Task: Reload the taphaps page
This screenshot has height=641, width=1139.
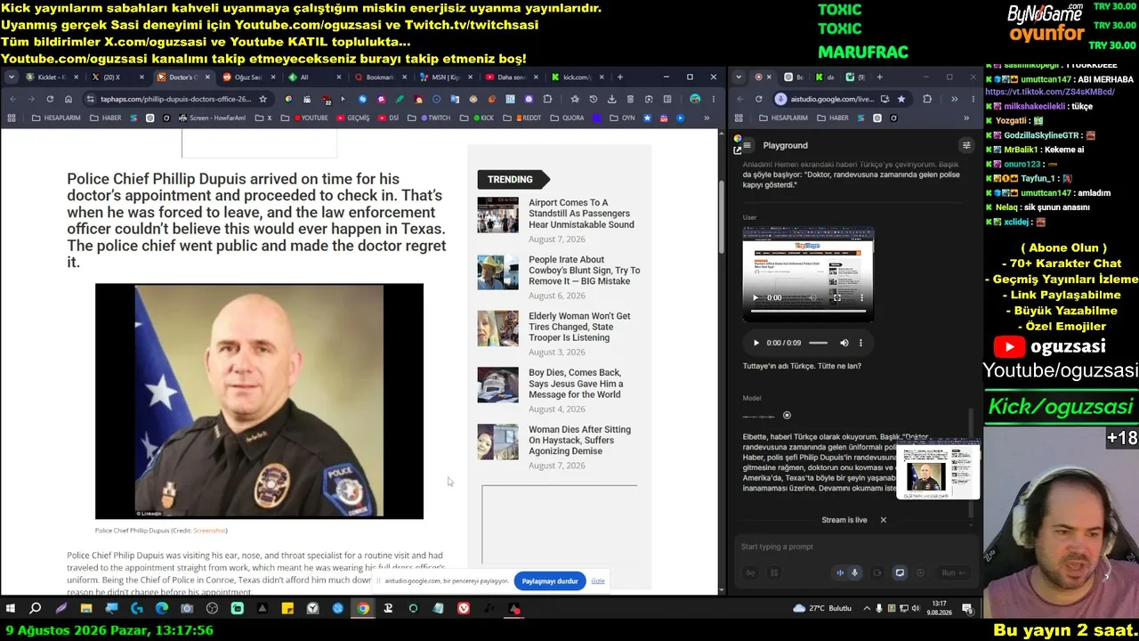Action: pos(50,99)
